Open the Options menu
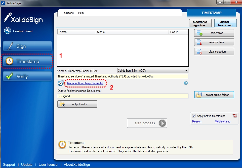 [69, 13]
